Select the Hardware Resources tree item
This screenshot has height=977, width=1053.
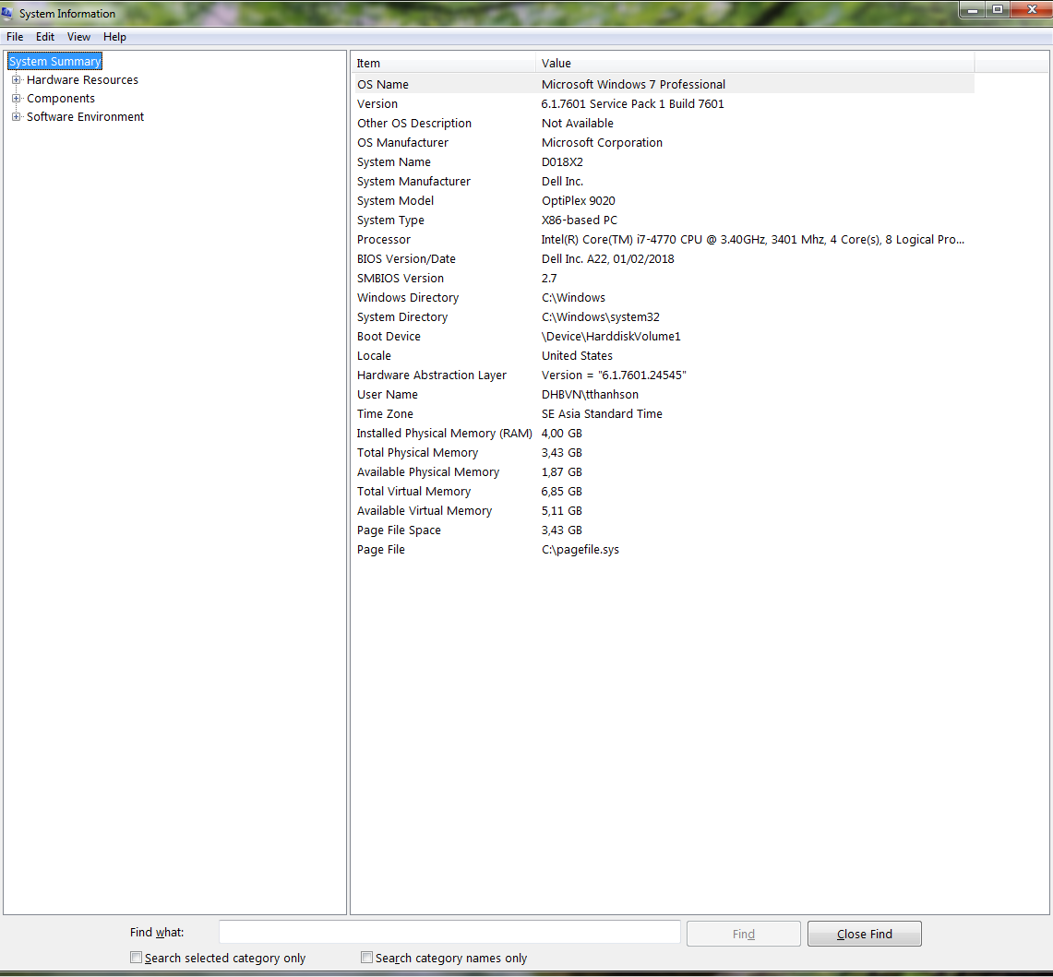83,80
